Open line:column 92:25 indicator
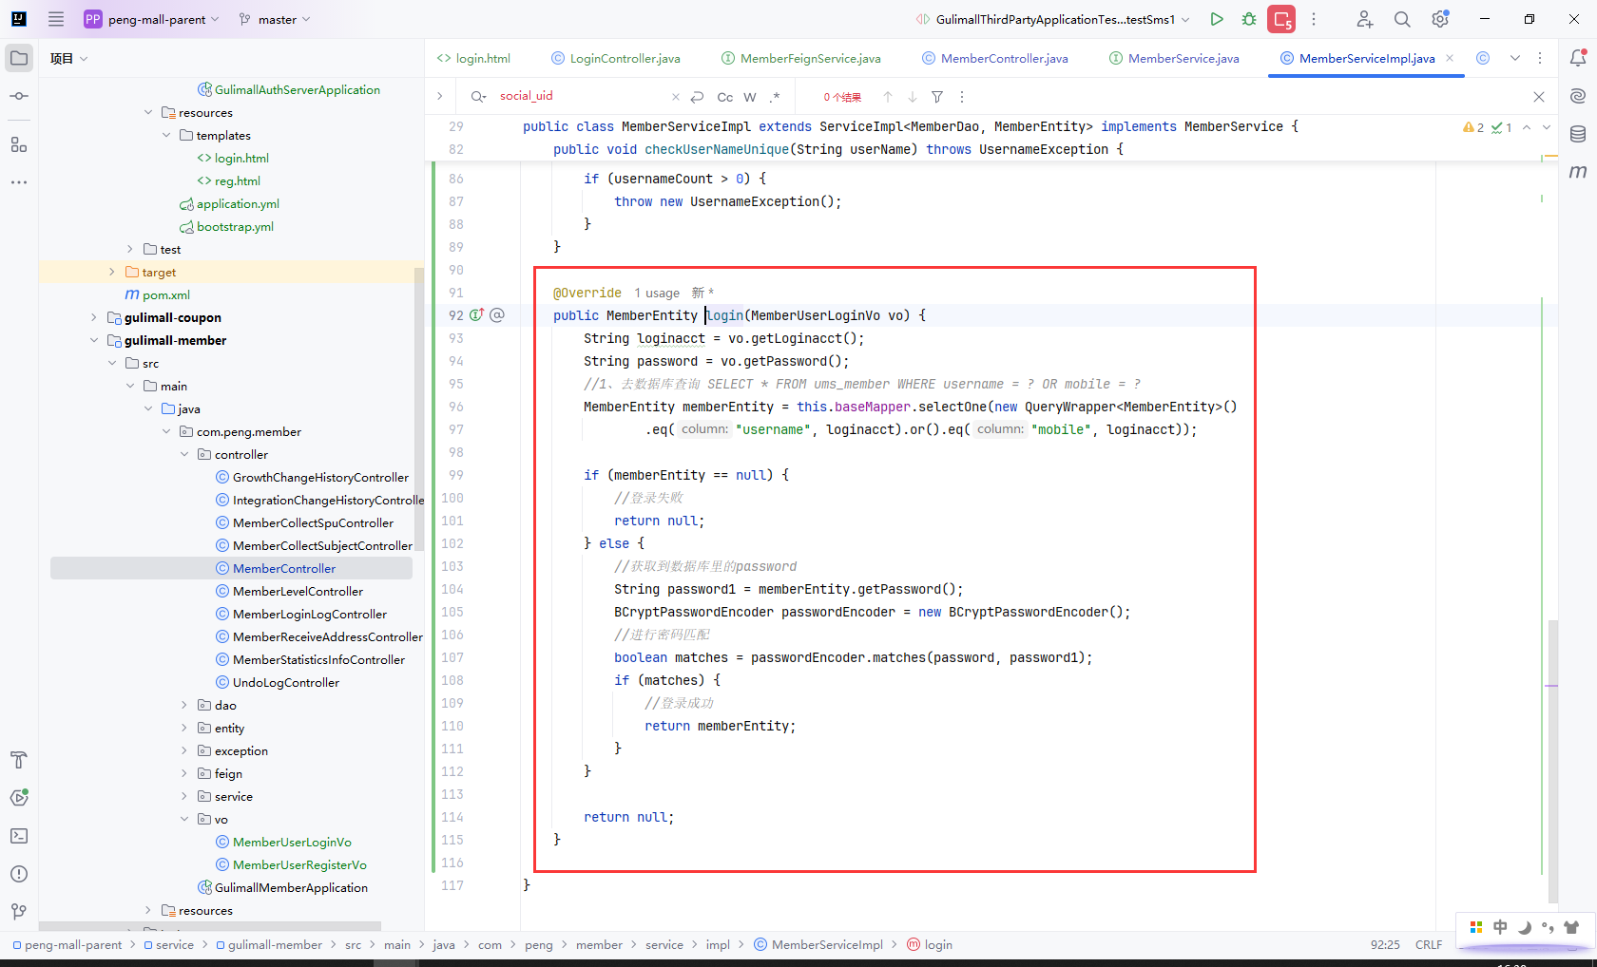The image size is (1597, 967). click(x=1385, y=944)
